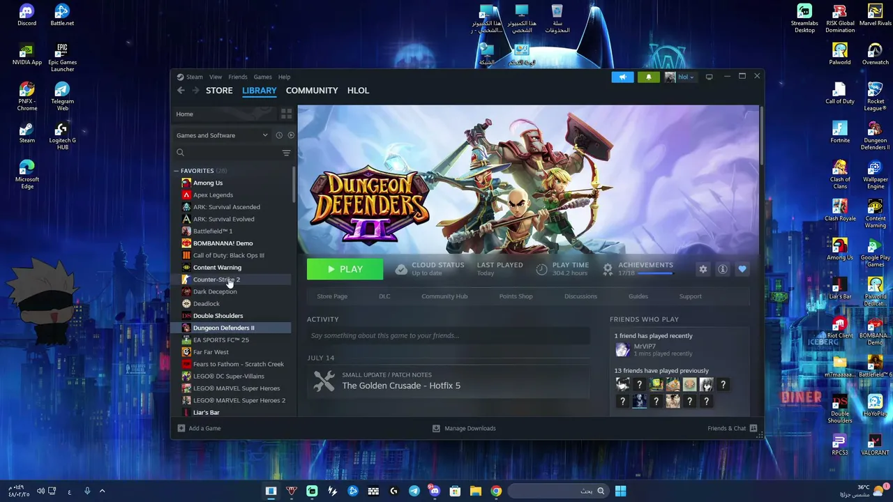The width and height of the screenshot is (893, 502).
Task: Click the Add a Game plus icon
Action: [x=181, y=428]
